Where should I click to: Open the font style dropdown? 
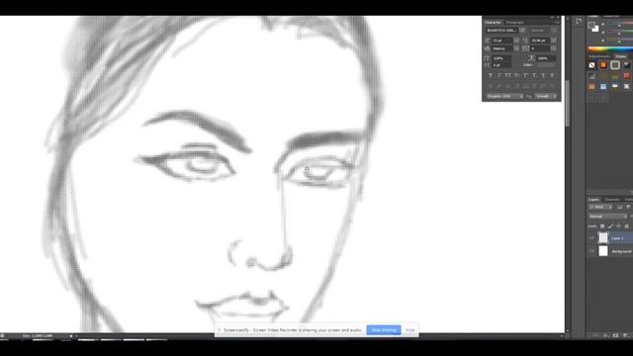pos(554,31)
